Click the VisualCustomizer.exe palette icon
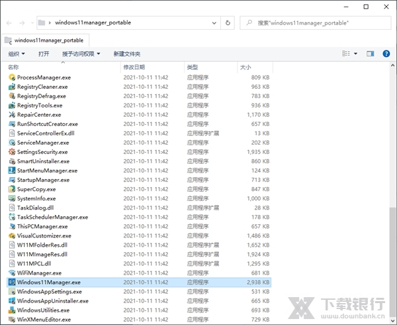This screenshot has height=325, width=397. (x=12, y=235)
